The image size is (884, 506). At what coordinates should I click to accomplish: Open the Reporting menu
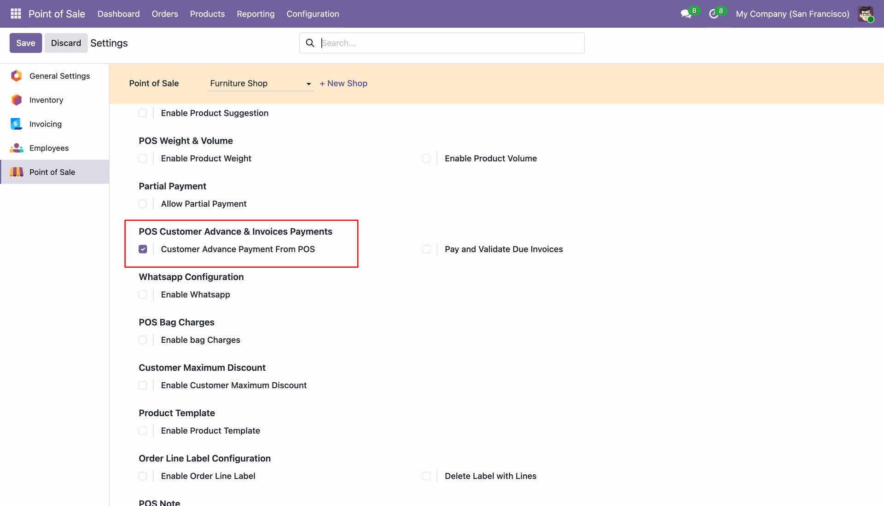tap(256, 14)
